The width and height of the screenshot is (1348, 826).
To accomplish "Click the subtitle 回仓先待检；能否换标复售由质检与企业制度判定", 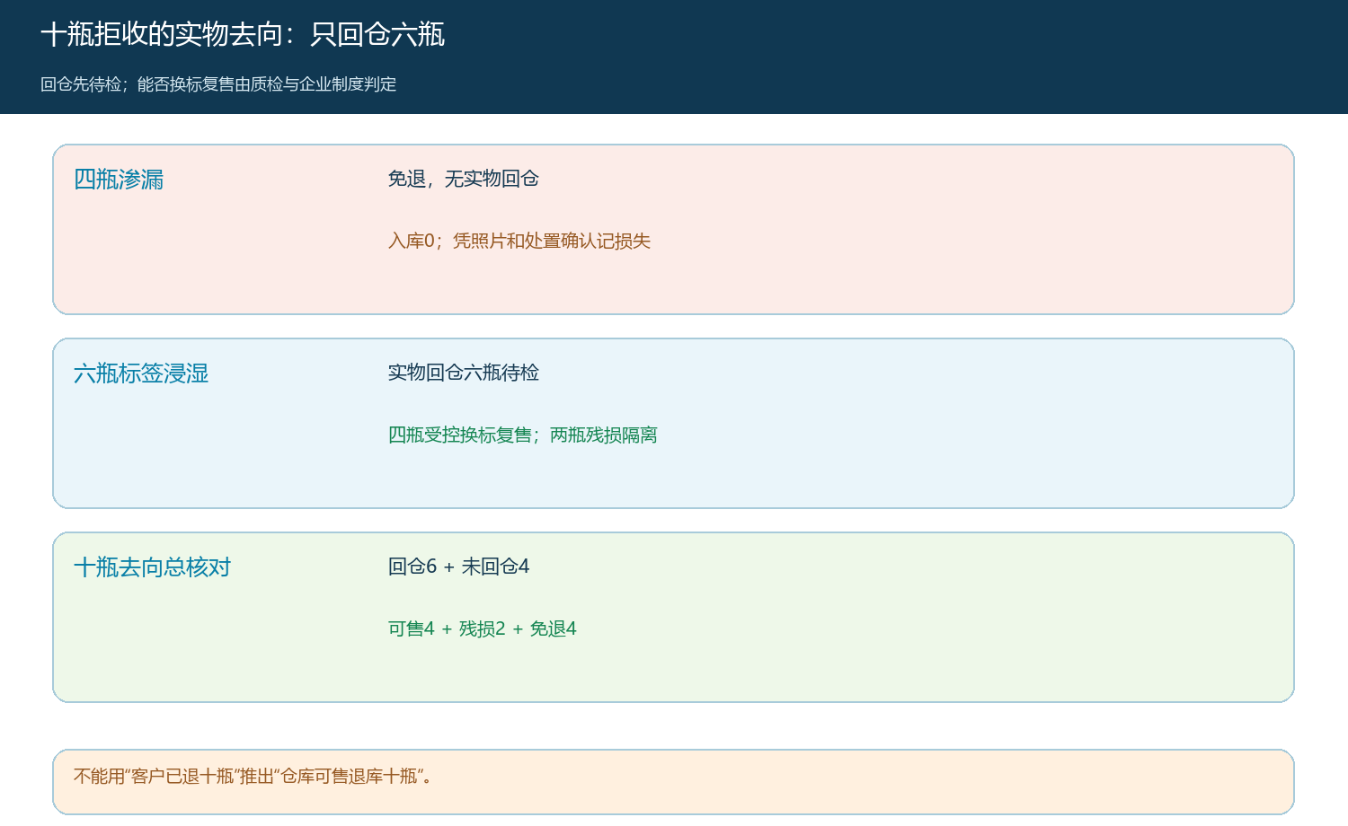I will pyautogui.click(x=218, y=84).
